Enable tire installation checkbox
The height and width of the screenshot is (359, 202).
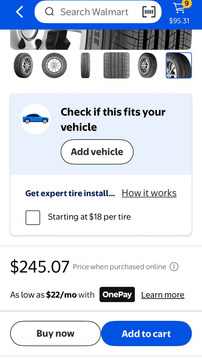click(x=33, y=217)
